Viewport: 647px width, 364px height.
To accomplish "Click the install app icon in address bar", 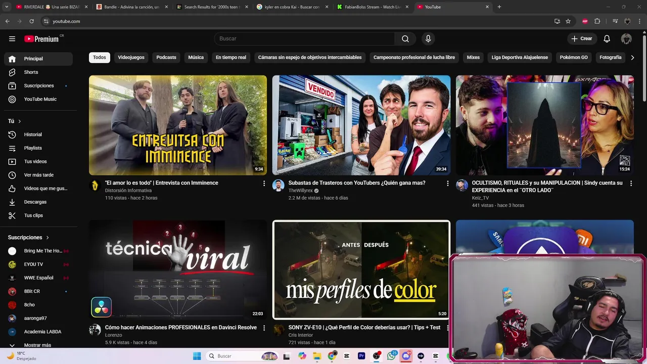I will pos(557,21).
